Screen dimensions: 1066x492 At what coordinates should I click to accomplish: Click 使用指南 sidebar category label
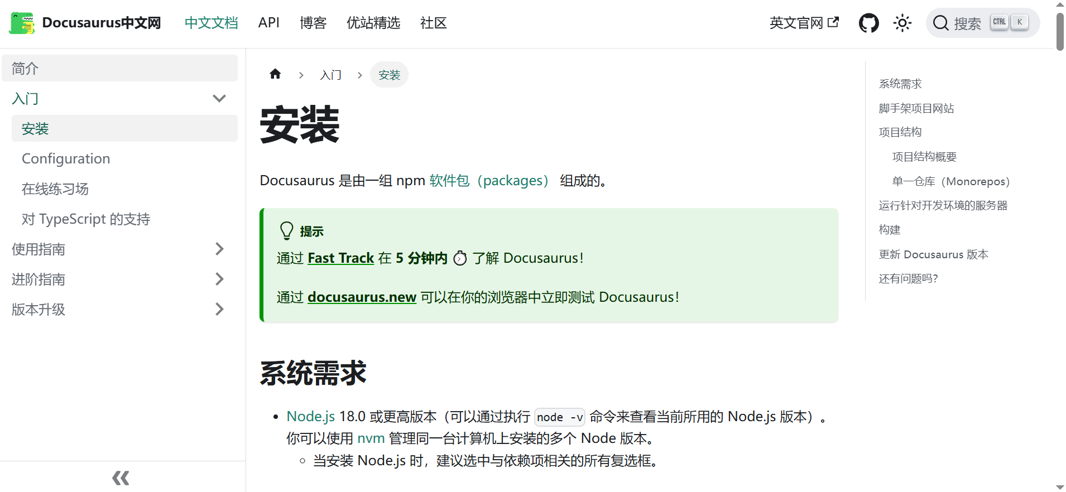39,249
